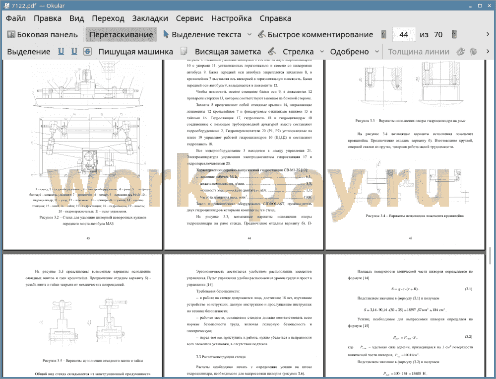The width and height of the screenshot is (496, 379).
Task: Click the heading '3.3 Расчет конструкции стенда'
Action: (x=221, y=357)
